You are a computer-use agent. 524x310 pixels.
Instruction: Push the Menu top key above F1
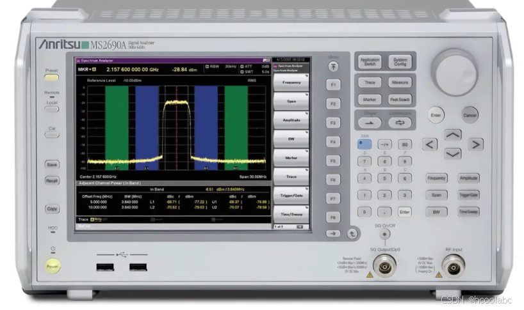coord(333,66)
